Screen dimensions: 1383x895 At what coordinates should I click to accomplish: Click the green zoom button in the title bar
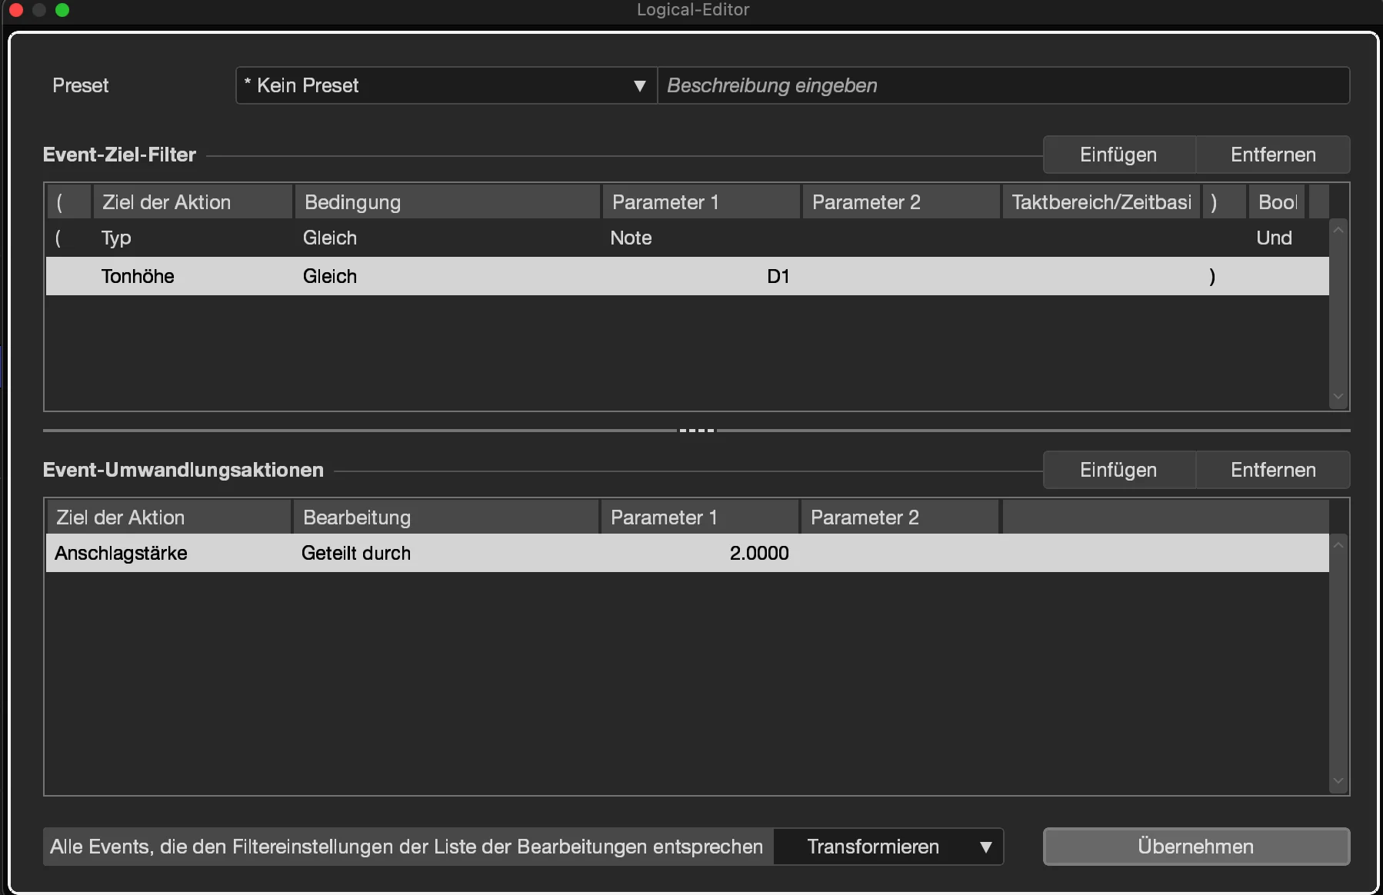point(62,10)
